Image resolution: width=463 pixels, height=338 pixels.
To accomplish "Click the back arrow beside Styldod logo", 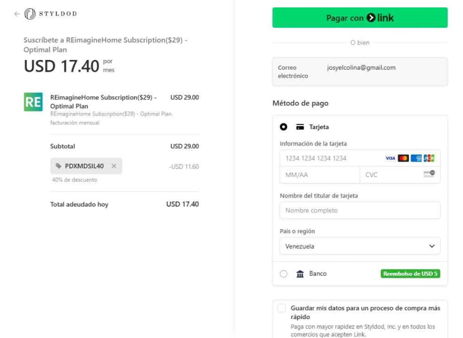I will pyautogui.click(x=17, y=14).
